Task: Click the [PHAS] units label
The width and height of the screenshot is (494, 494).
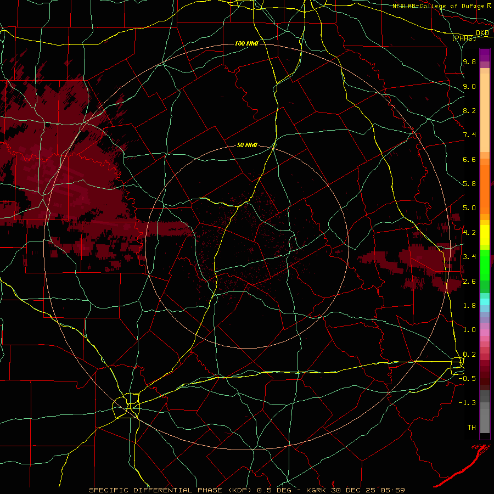Action: (464, 38)
